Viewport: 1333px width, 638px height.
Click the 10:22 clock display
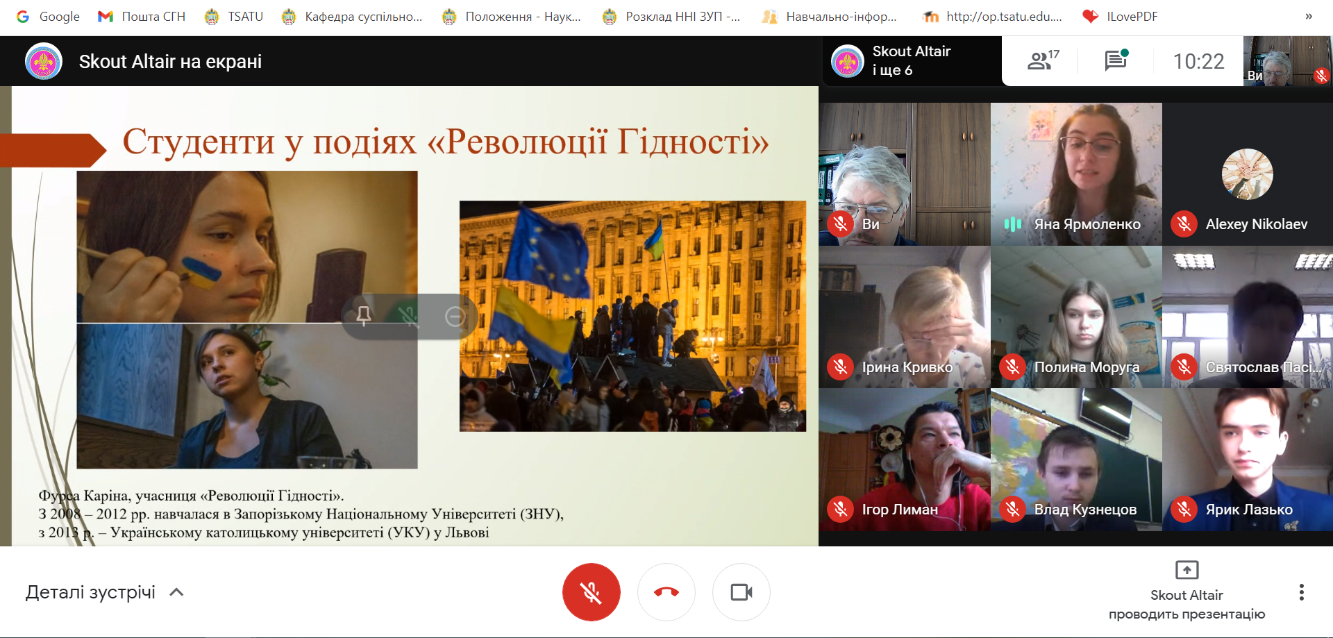pyautogui.click(x=1198, y=62)
